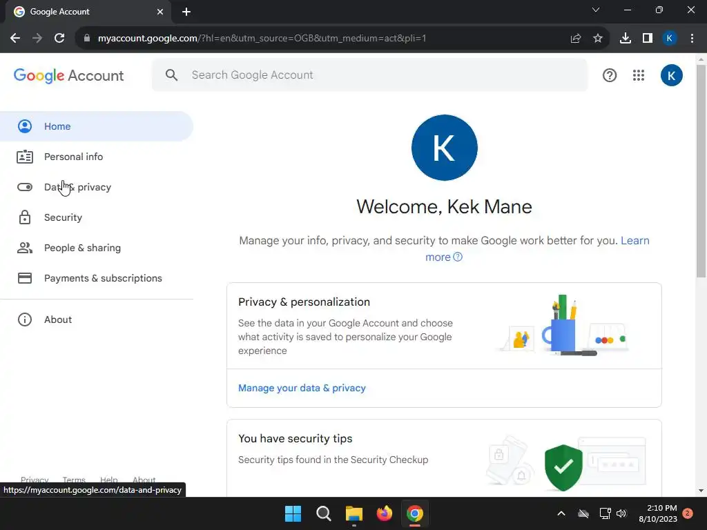Open the Privacy & personalization card heading

[304, 302]
